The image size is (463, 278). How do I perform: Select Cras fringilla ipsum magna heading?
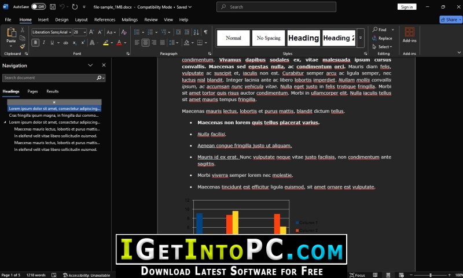click(x=54, y=115)
